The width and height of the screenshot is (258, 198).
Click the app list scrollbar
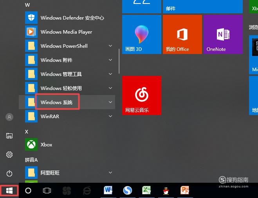click(x=119, y=61)
